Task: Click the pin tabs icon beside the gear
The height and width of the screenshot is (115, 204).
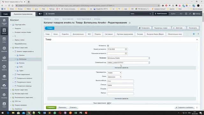Action: tap(198, 34)
